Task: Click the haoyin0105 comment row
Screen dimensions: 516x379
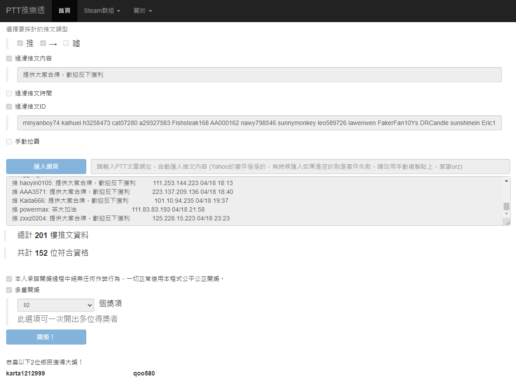Action: click(x=123, y=183)
